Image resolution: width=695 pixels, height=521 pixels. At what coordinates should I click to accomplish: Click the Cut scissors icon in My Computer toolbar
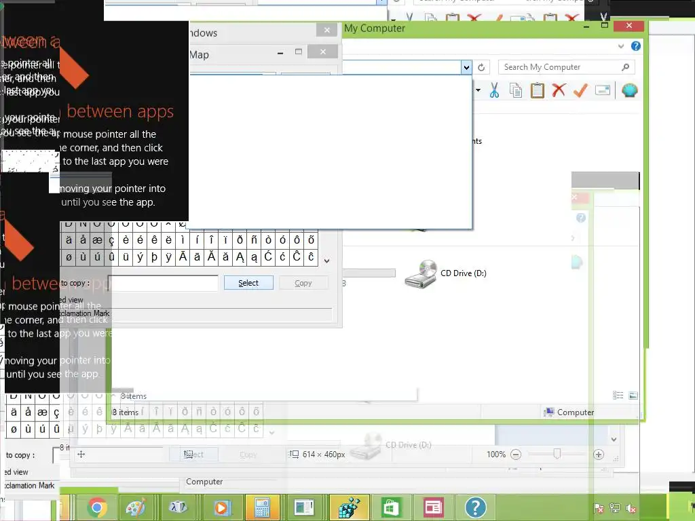tap(494, 90)
